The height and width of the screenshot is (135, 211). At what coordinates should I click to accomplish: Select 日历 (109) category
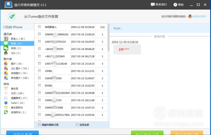click(17, 93)
